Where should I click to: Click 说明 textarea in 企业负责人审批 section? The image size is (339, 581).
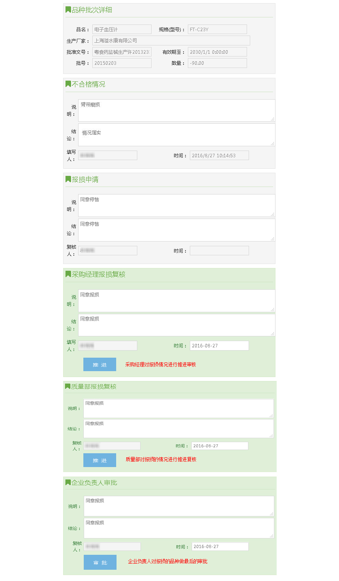point(179,506)
